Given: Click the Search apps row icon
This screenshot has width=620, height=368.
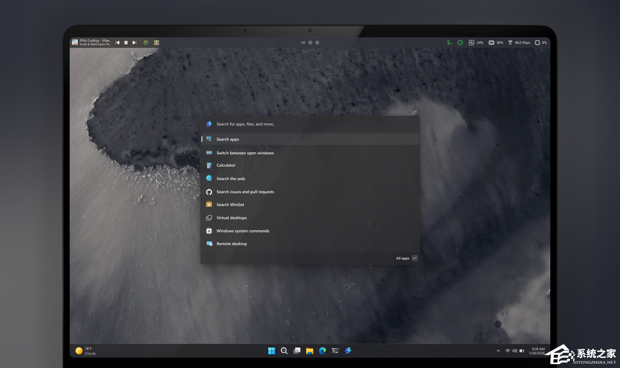Looking at the screenshot, I should coord(209,139).
